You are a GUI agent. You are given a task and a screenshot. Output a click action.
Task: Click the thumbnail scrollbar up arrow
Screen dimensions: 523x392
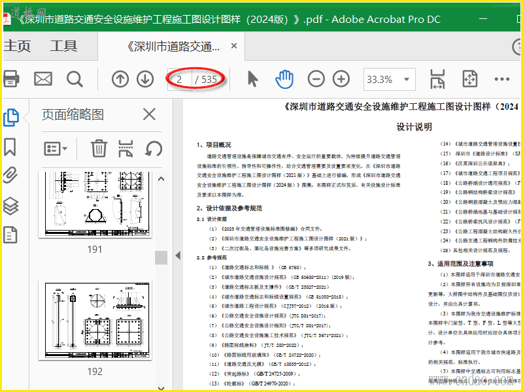161,179
